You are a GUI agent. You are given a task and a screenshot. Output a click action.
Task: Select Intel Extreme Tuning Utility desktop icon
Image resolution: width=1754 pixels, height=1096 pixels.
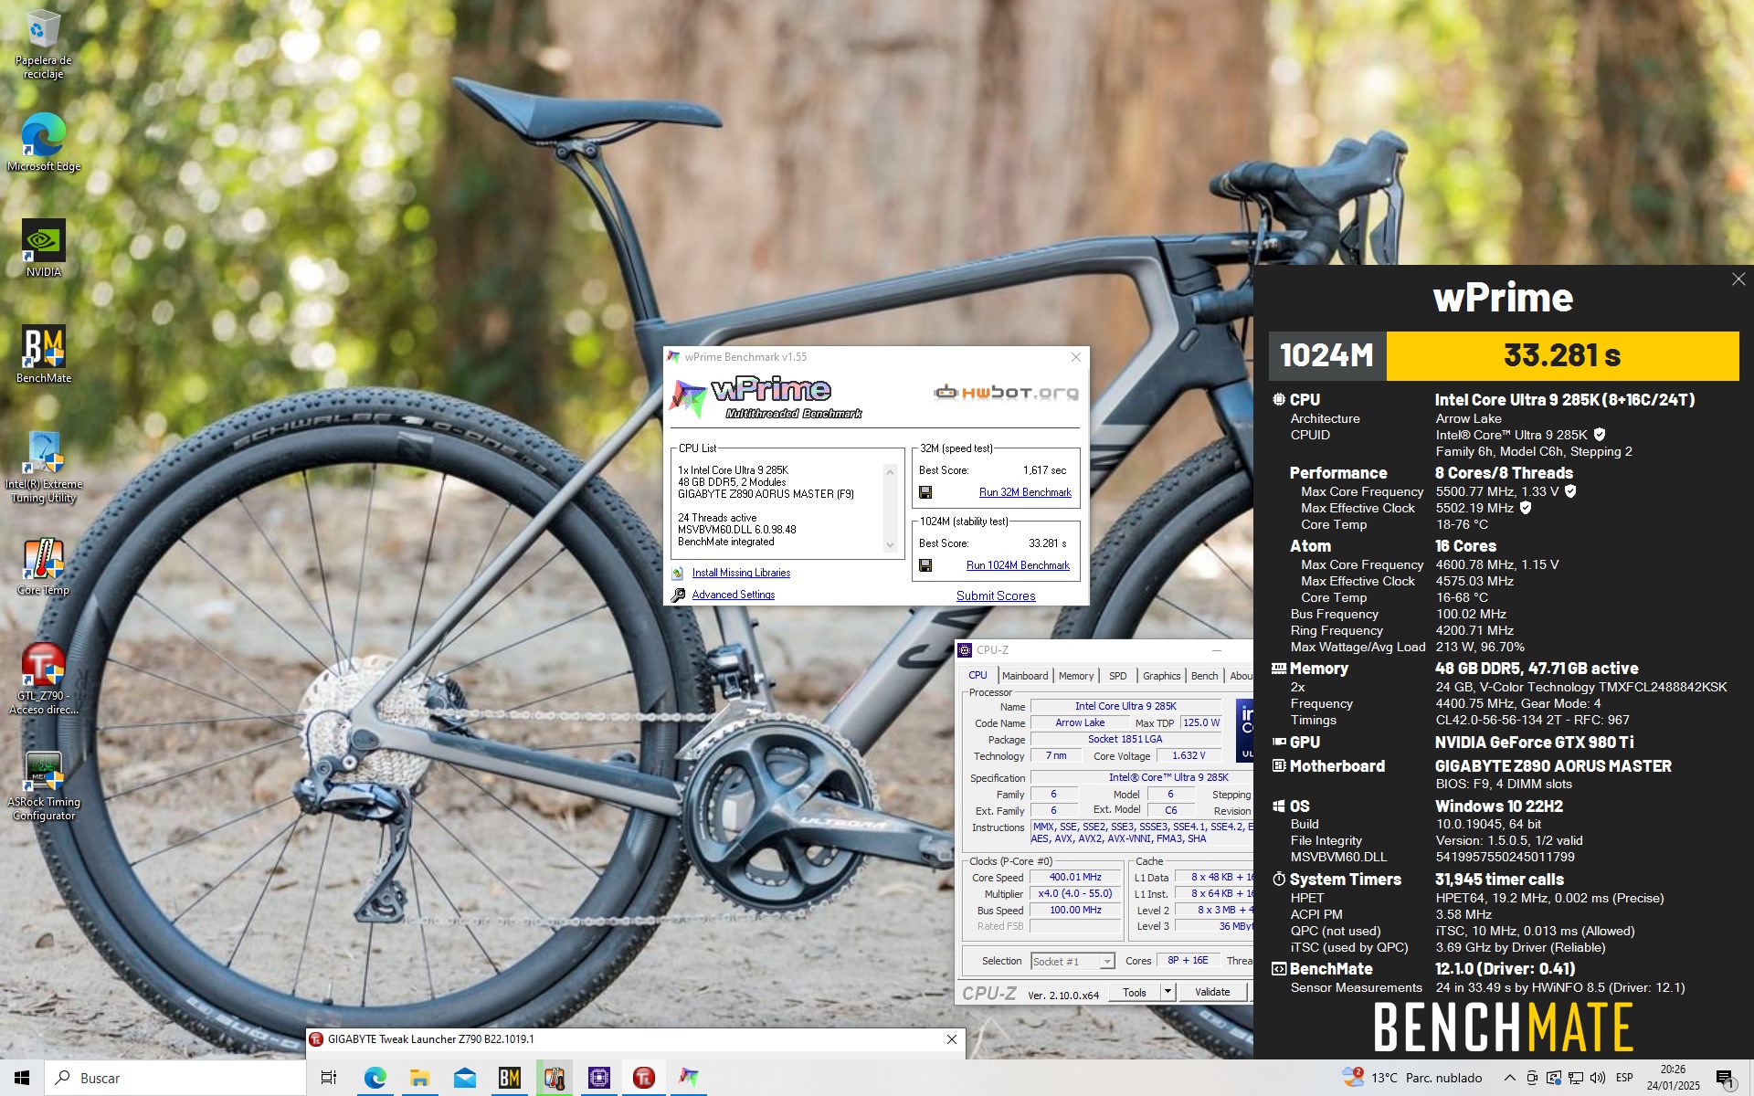(43, 467)
